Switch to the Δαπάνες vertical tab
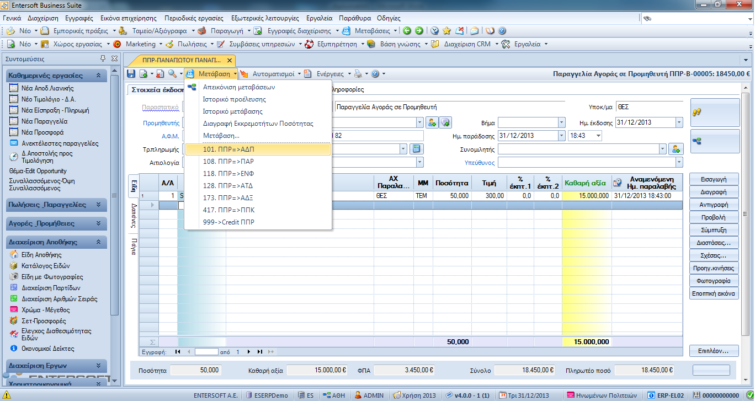Screen dimensions: 755x401 pyautogui.click(x=134, y=216)
